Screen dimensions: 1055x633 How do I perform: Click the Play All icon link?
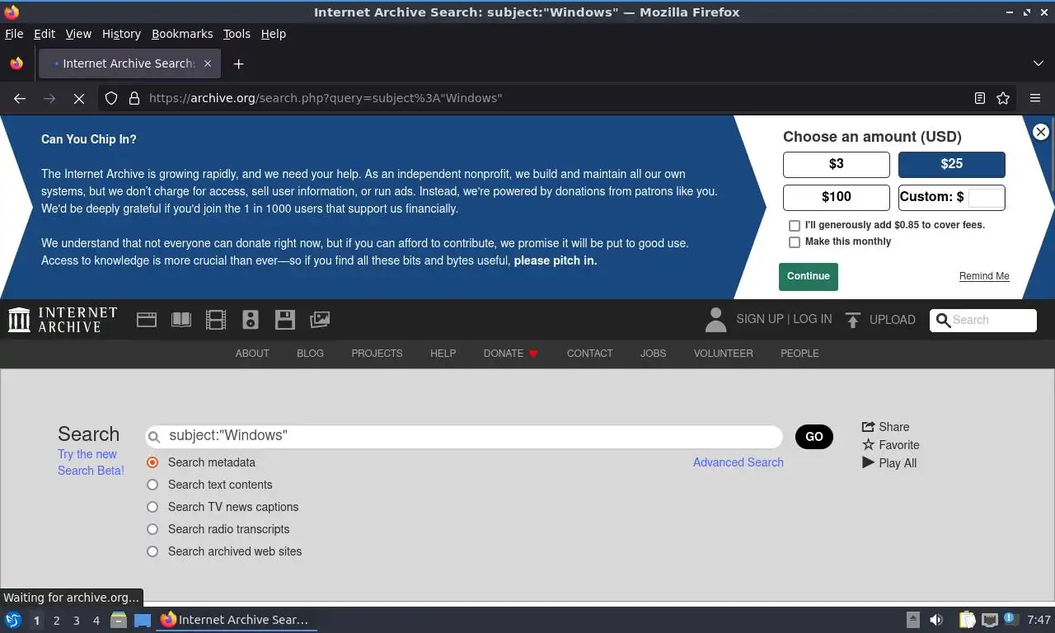click(889, 463)
